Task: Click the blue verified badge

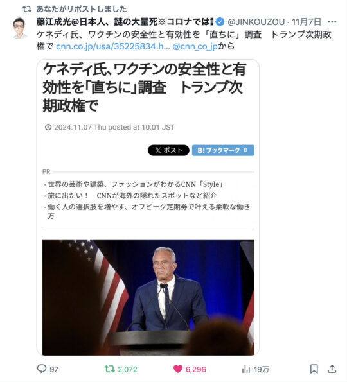Action: click(220, 22)
